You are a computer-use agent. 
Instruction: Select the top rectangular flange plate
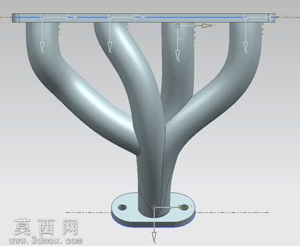click(x=144, y=18)
